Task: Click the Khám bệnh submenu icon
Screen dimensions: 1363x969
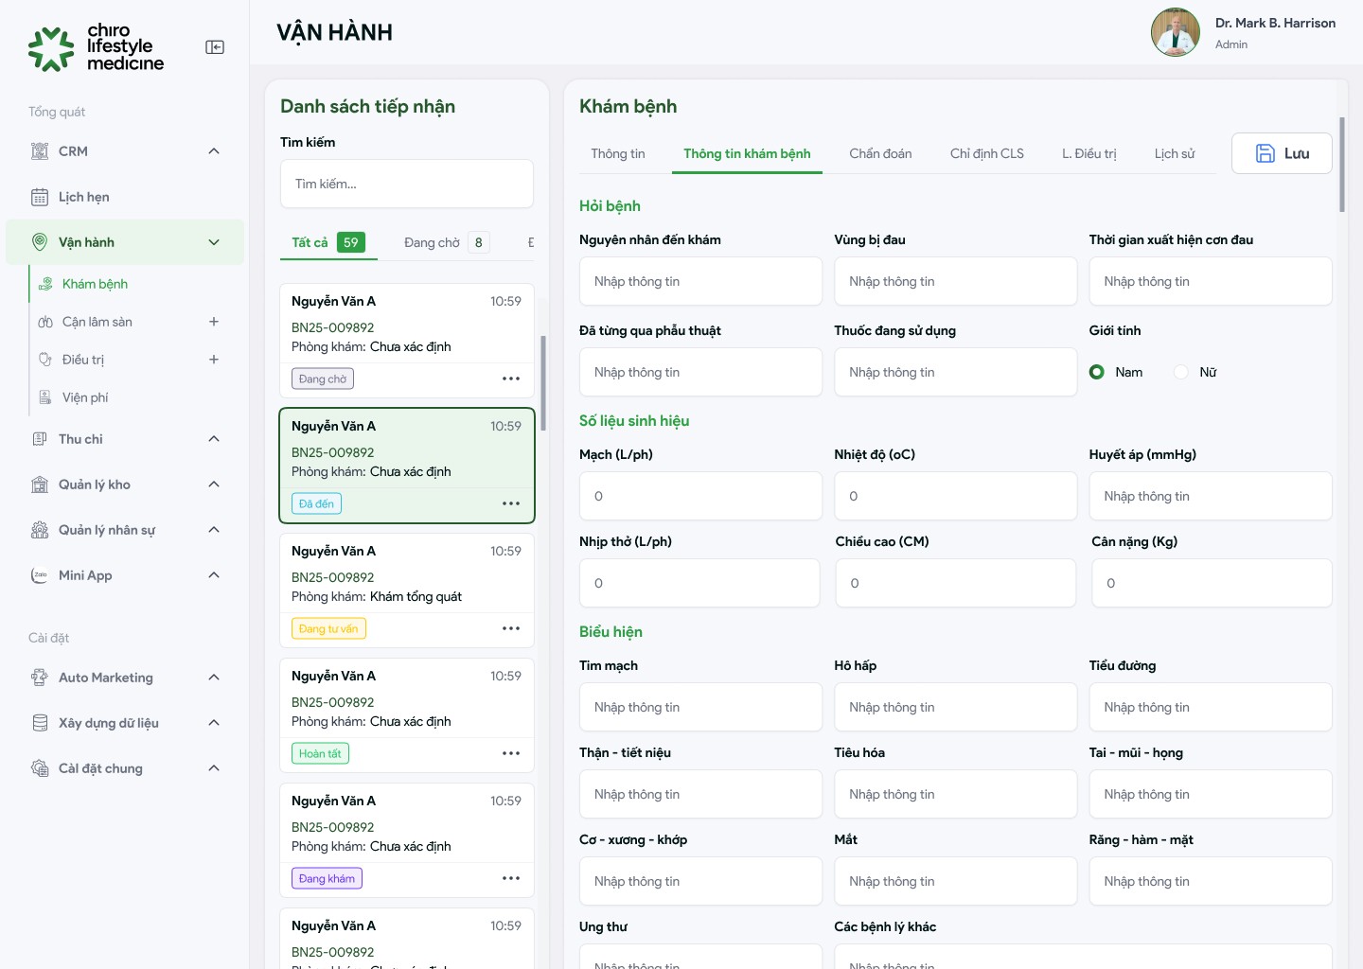Action: [45, 284]
